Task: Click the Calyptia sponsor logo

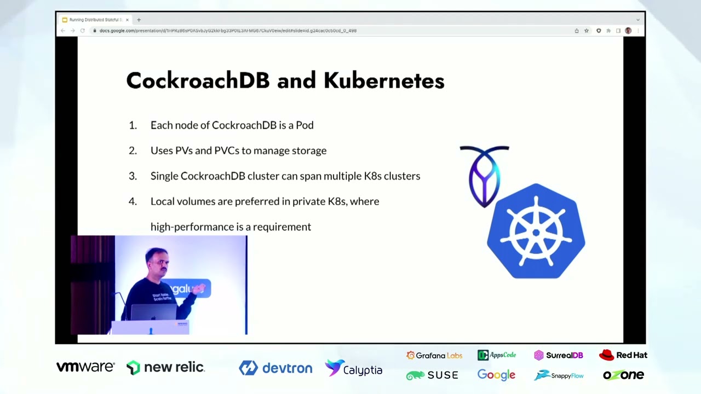Action: point(353,369)
